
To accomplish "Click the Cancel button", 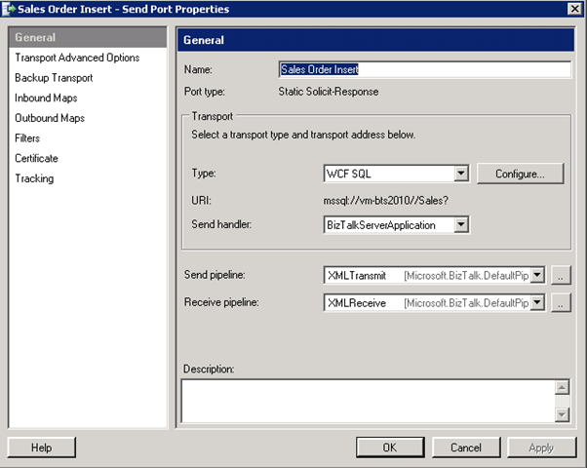I will pyautogui.click(x=466, y=448).
